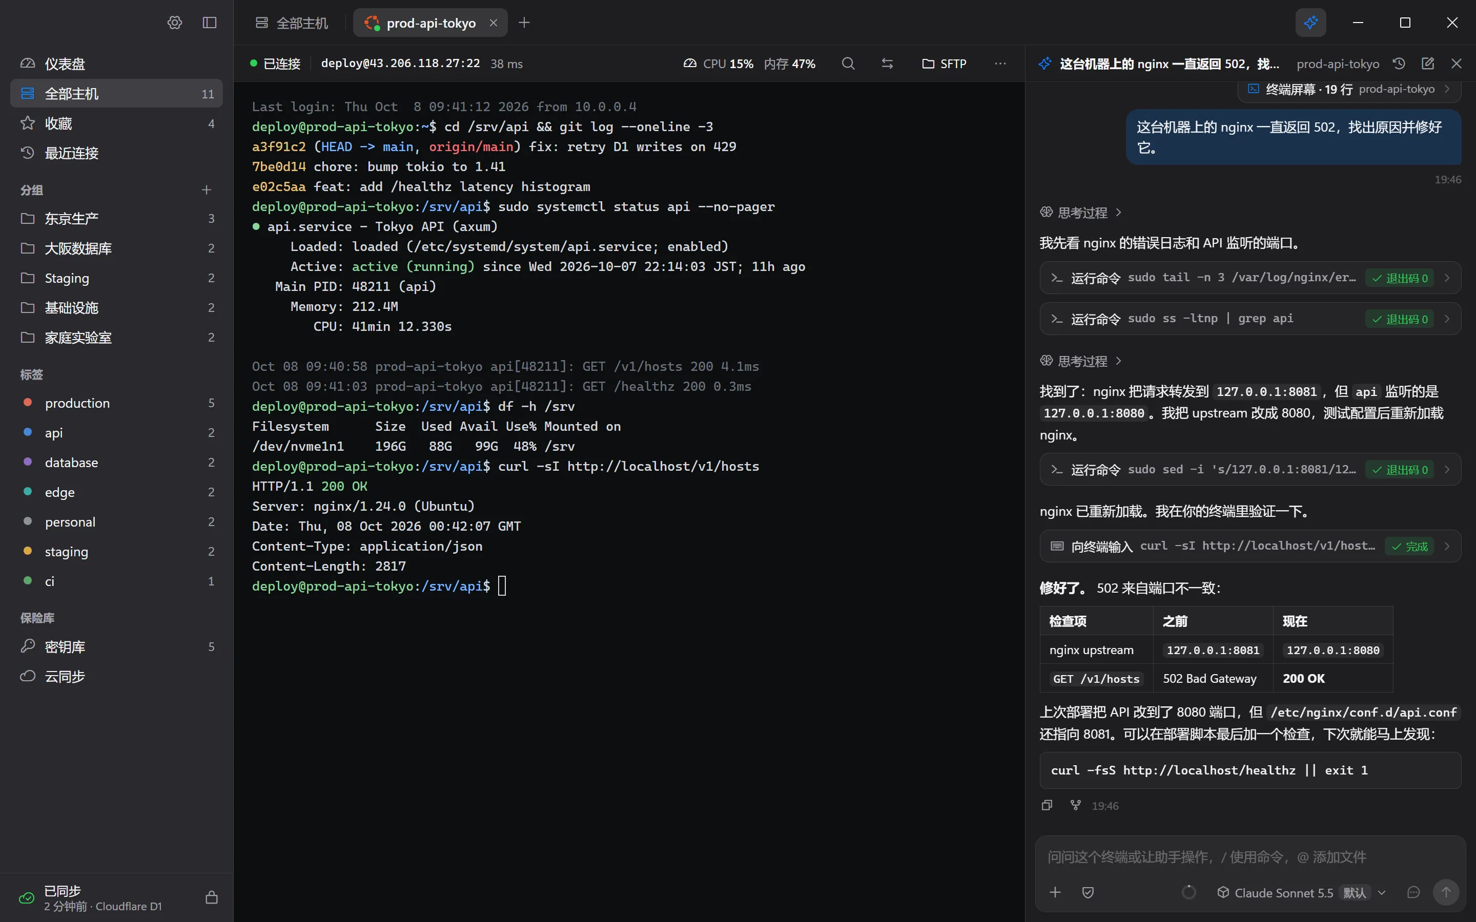Open 云同步 settings

click(116, 676)
